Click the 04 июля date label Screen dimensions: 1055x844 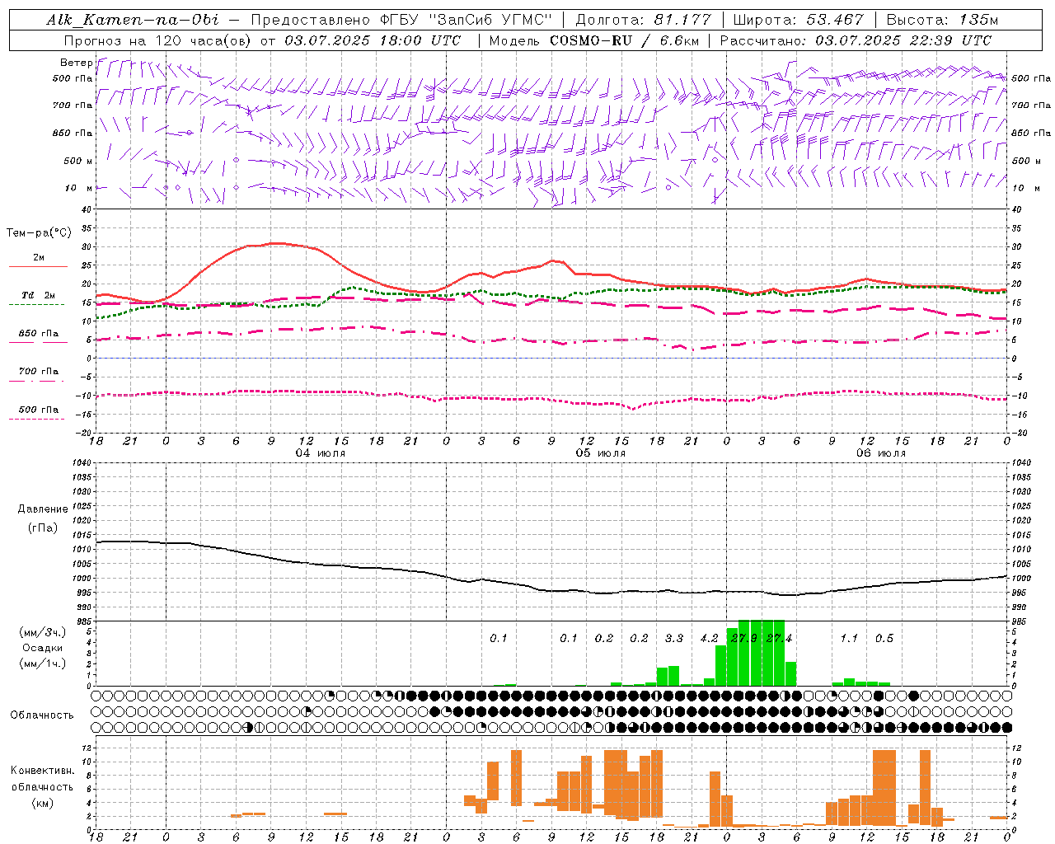321,453
